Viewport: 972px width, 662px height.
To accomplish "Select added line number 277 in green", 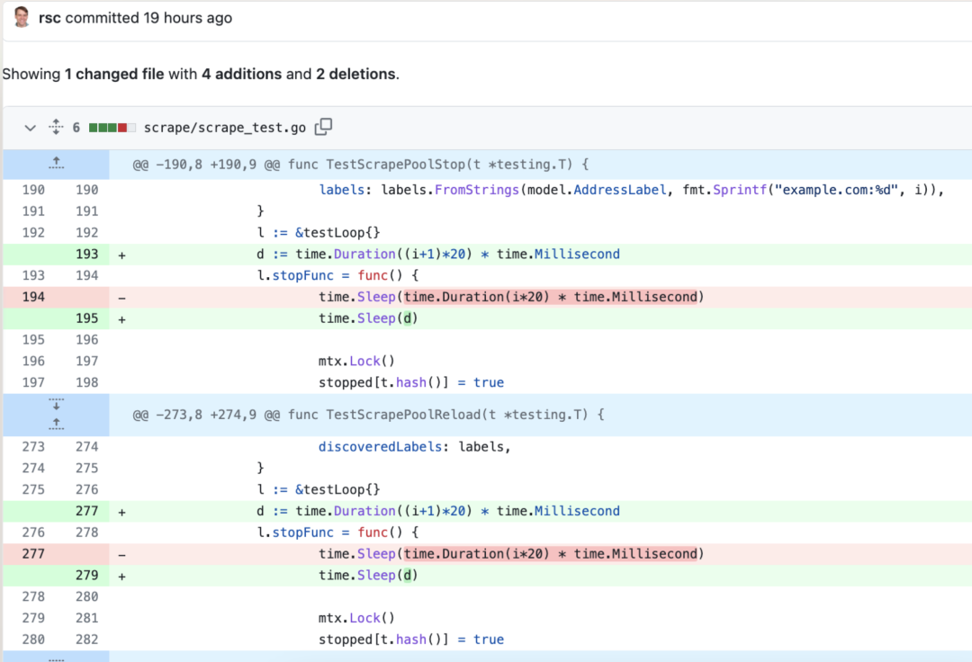I will point(86,511).
